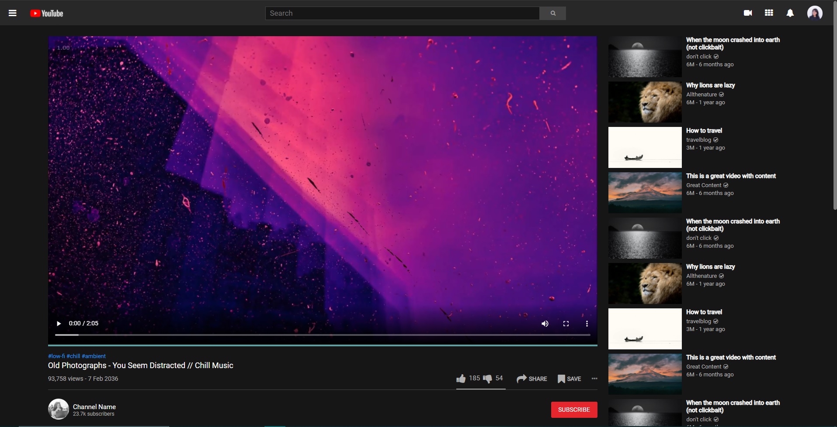
Task: Click the SHARE button
Action: tap(531, 379)
